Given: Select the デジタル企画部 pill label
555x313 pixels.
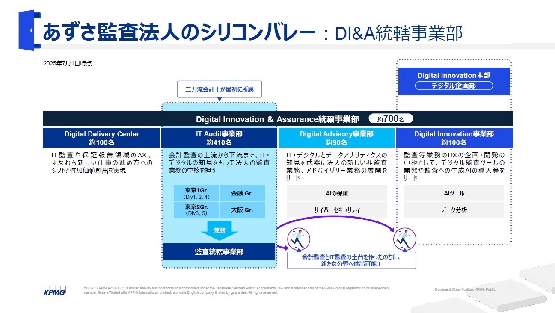Looking at the screenshot, I should pyautogui.click(x=454, y=86).
